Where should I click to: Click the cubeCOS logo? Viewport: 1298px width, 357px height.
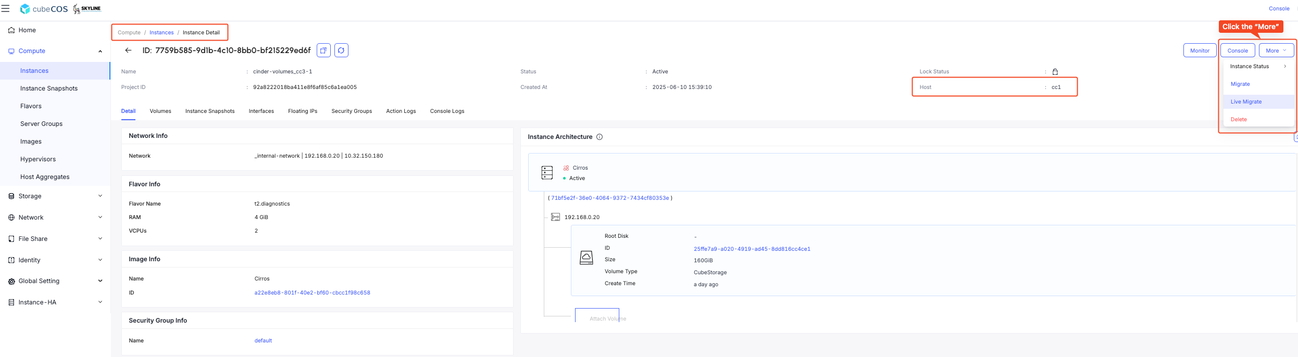coord(44,9)
